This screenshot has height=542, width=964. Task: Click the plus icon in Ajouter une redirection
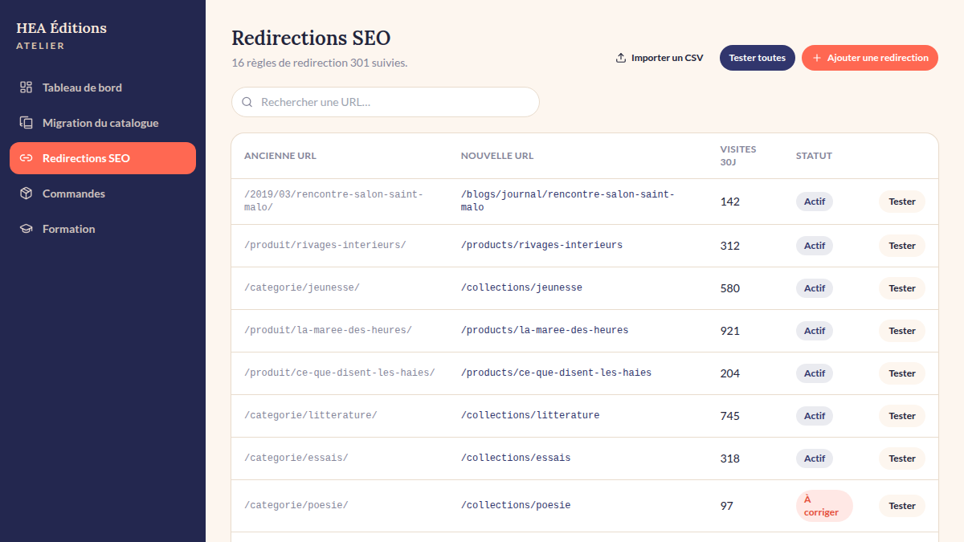coord(817,58)
